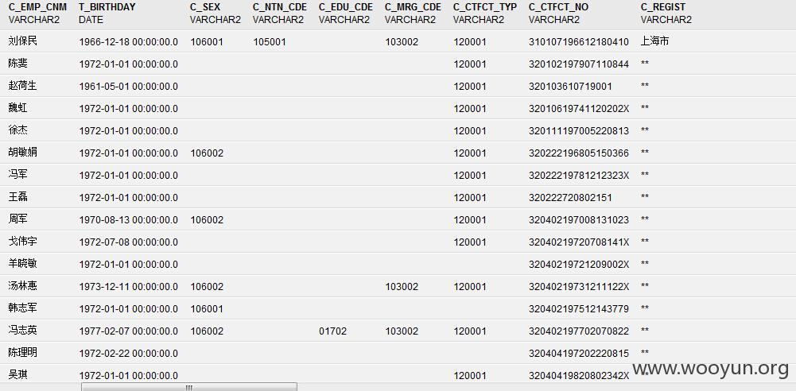Image resolution: width=796 pixels, height=391 pixels.
Task: Click the ** registration cell in 陈斐 row
Action: click(x=645, y=64)
